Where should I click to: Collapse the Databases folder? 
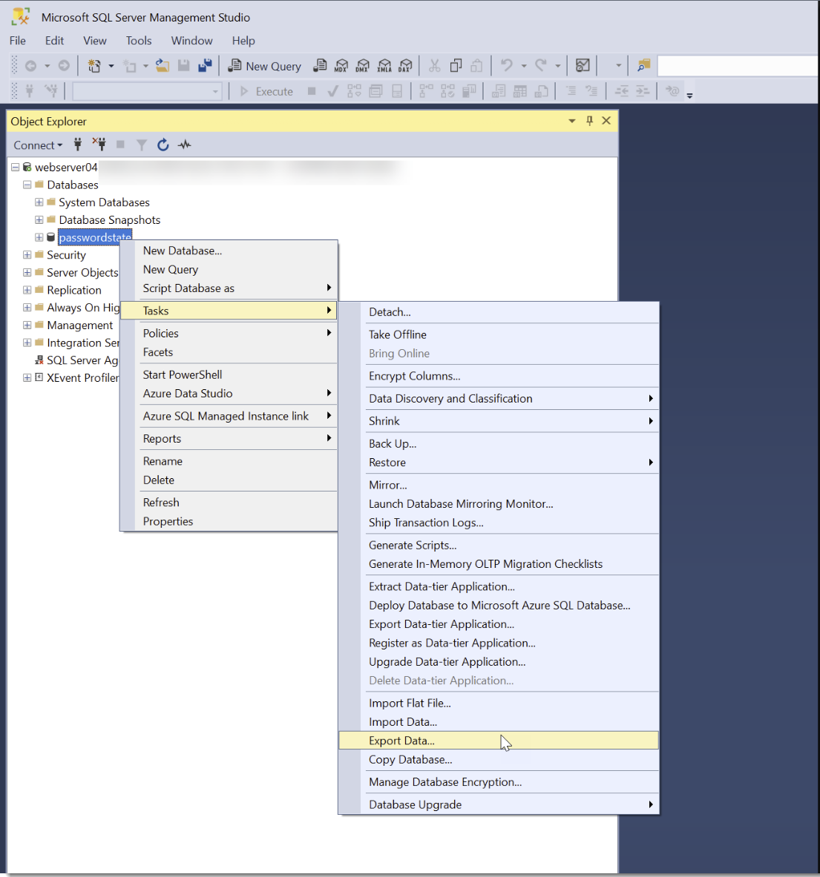pyautogui.click(x=27, y=185)
